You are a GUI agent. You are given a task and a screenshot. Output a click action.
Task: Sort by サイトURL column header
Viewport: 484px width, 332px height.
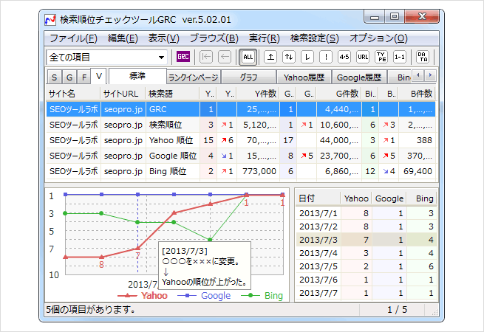click(123, 94)
